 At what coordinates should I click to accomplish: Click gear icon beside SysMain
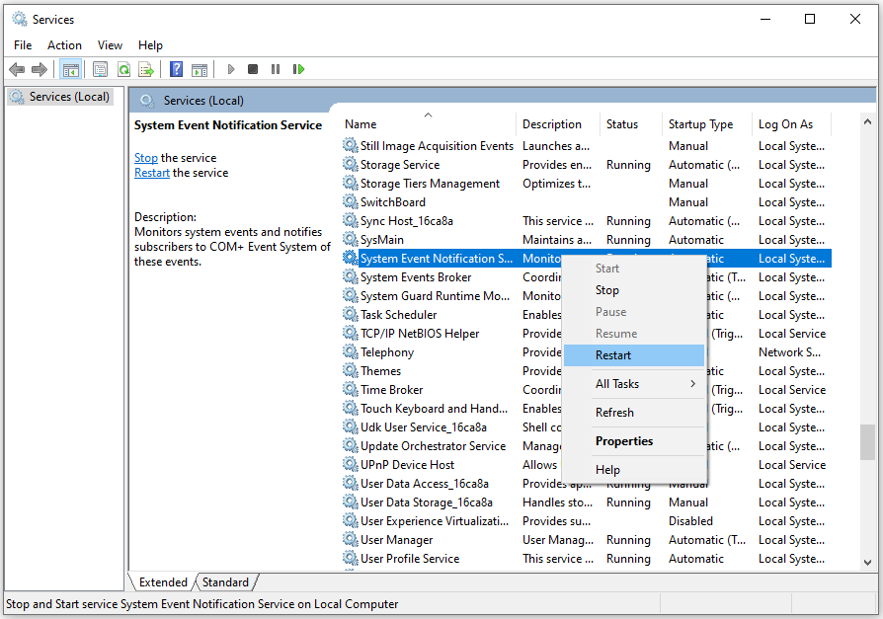pos(351,239)
